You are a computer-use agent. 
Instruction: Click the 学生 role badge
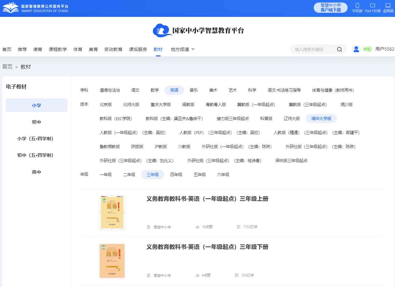[367, 49]
